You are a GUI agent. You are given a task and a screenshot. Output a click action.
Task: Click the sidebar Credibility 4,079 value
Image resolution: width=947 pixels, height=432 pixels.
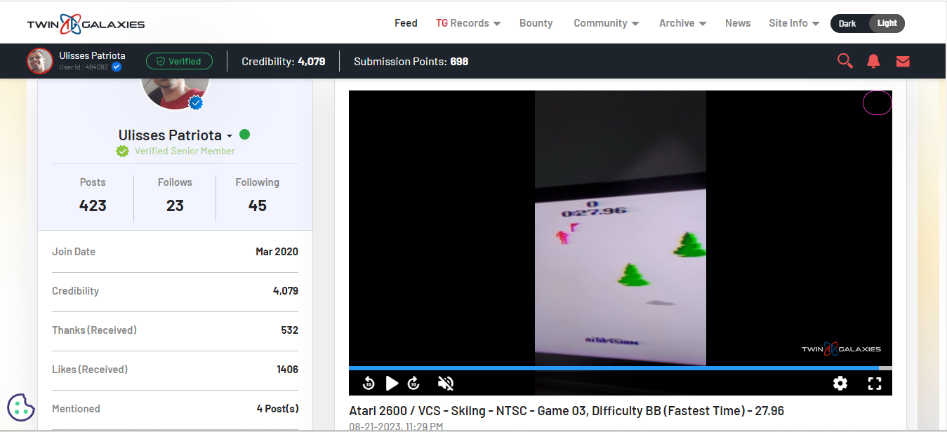(x=286, y=291)
